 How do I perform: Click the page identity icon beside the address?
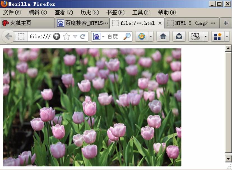pos(21,36)
